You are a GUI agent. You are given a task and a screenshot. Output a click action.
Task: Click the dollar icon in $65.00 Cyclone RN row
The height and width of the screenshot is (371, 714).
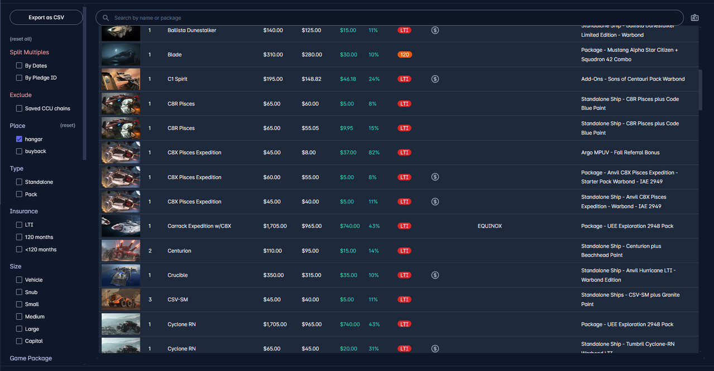click(435, 349)
